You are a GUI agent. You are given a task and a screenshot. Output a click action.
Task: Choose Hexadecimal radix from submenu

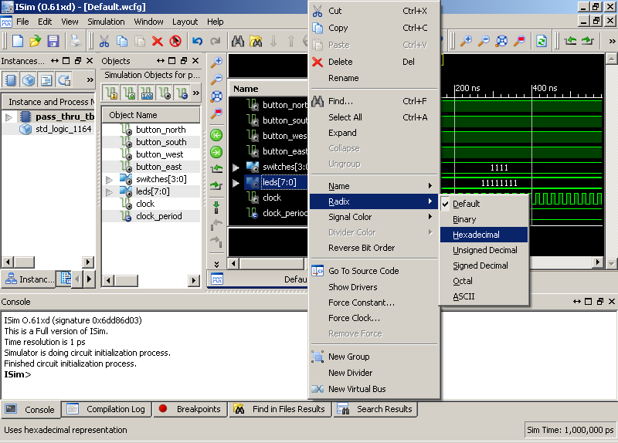[x=476, y=235]
